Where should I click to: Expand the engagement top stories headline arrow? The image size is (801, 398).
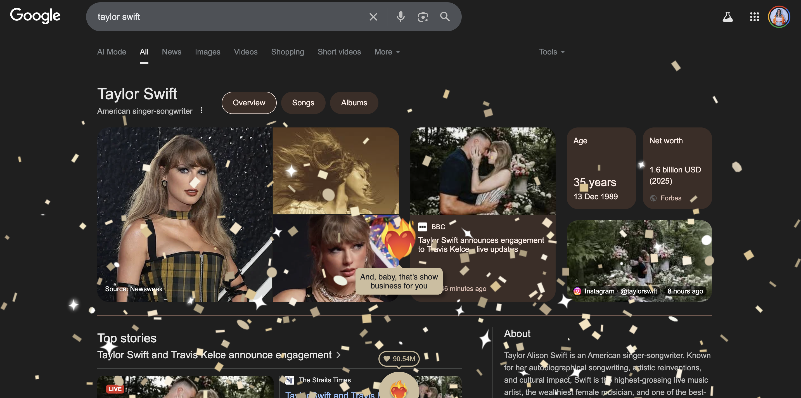(339, 355)
